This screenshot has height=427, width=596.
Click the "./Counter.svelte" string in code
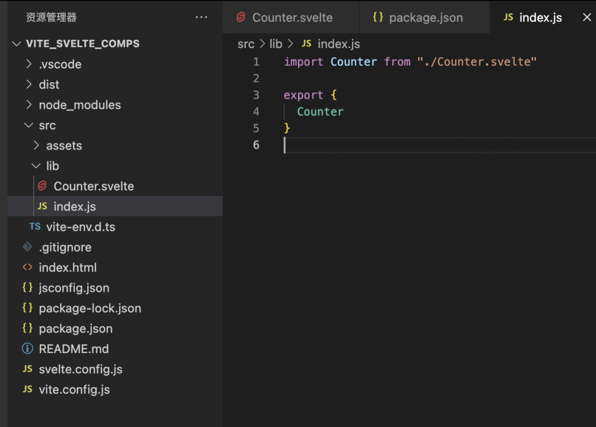pyautogui.click(x=477, y=62)
